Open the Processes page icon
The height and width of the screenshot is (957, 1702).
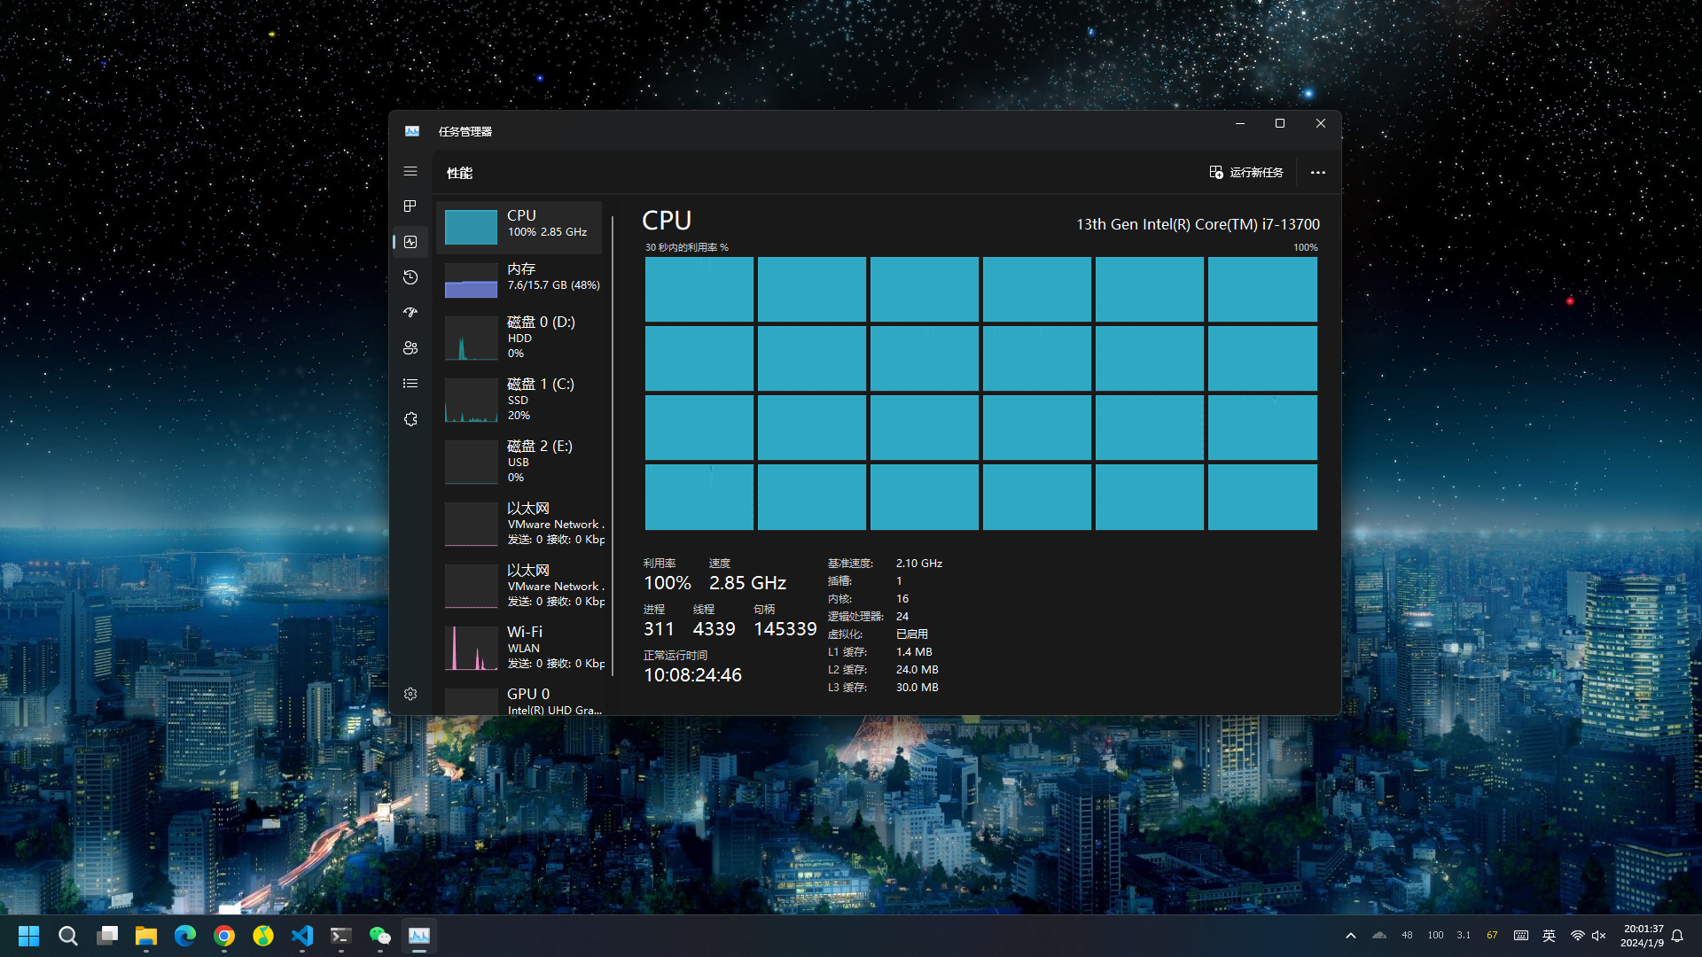tap(410, 206)
